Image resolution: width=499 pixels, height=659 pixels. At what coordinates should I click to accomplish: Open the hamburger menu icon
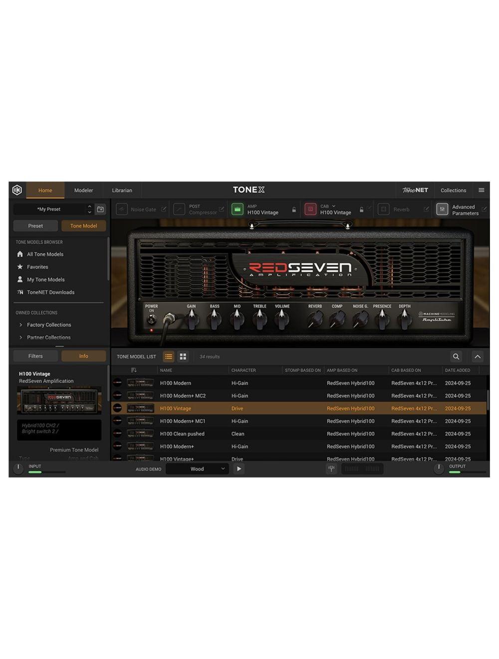481,190
